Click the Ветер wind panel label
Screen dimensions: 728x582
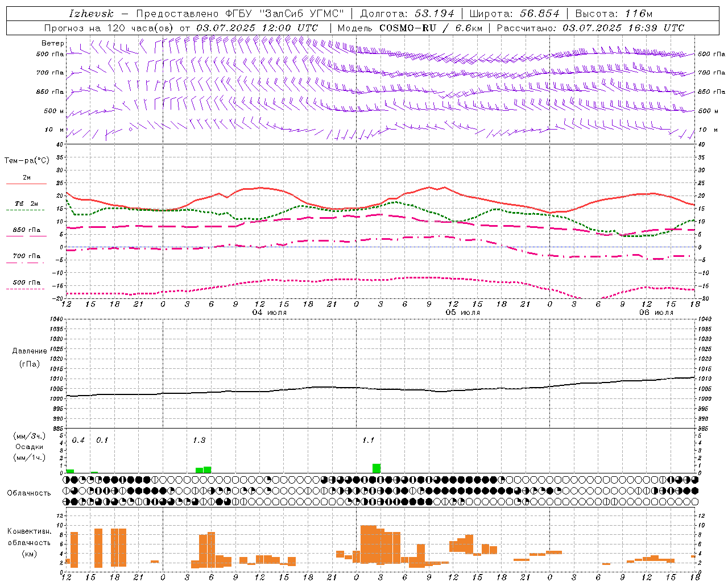coord(52,43)
